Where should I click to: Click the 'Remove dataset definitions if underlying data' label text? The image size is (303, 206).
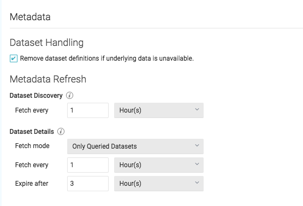point(107,58)
